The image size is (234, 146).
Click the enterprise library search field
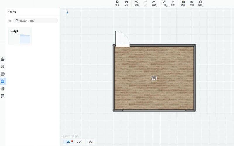37,21
